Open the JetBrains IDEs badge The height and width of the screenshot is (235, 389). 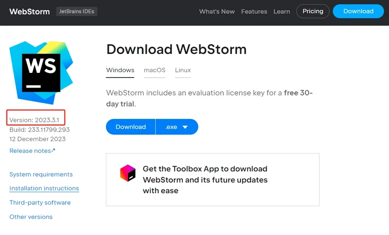coord(76,11)
